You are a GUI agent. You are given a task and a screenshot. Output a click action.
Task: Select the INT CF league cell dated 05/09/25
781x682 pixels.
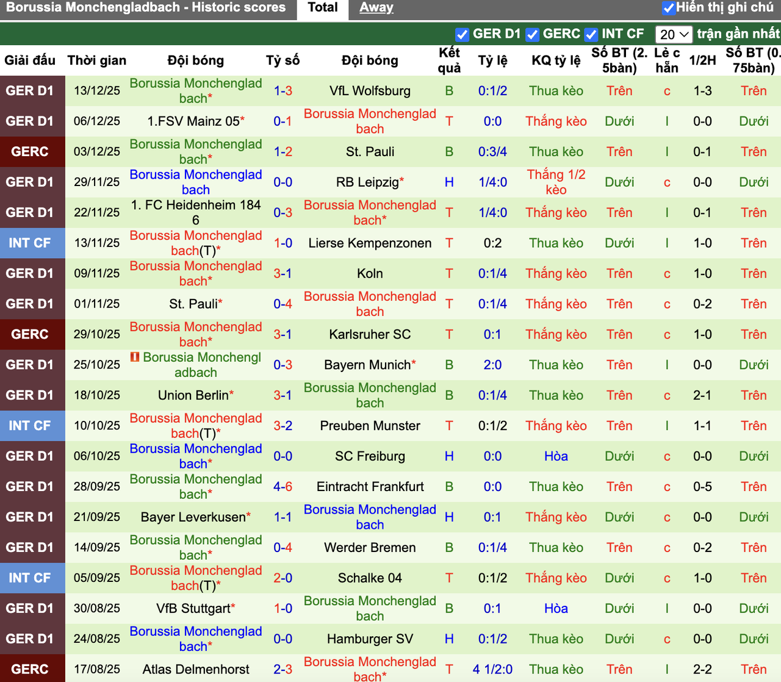point(32,579)
